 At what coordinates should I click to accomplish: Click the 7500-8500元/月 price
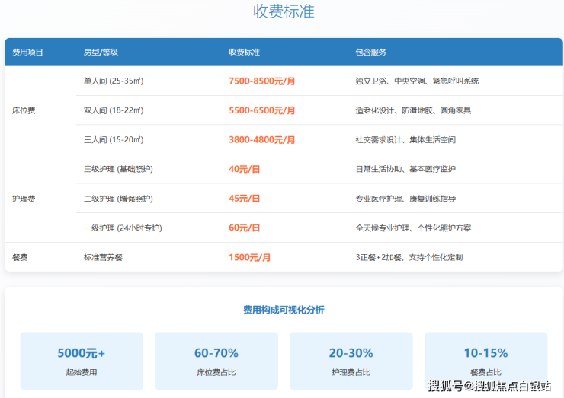click(x=261, y=81)
